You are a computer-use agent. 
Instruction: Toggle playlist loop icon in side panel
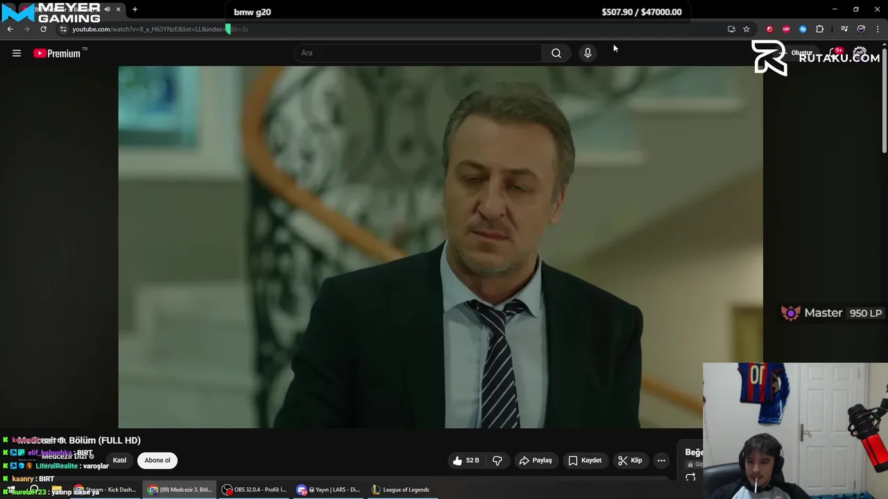coord(690,478)
